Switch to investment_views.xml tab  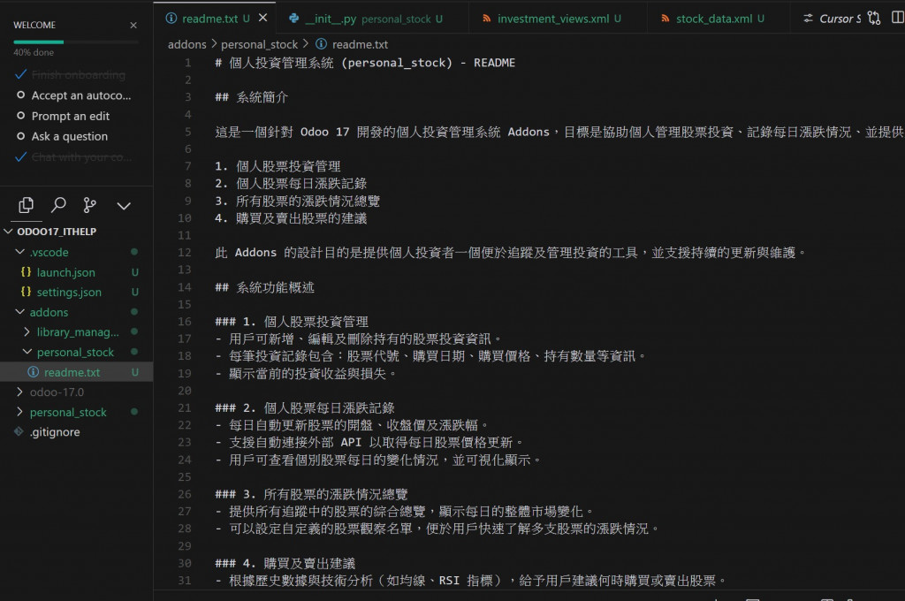(x=559, y=19)
